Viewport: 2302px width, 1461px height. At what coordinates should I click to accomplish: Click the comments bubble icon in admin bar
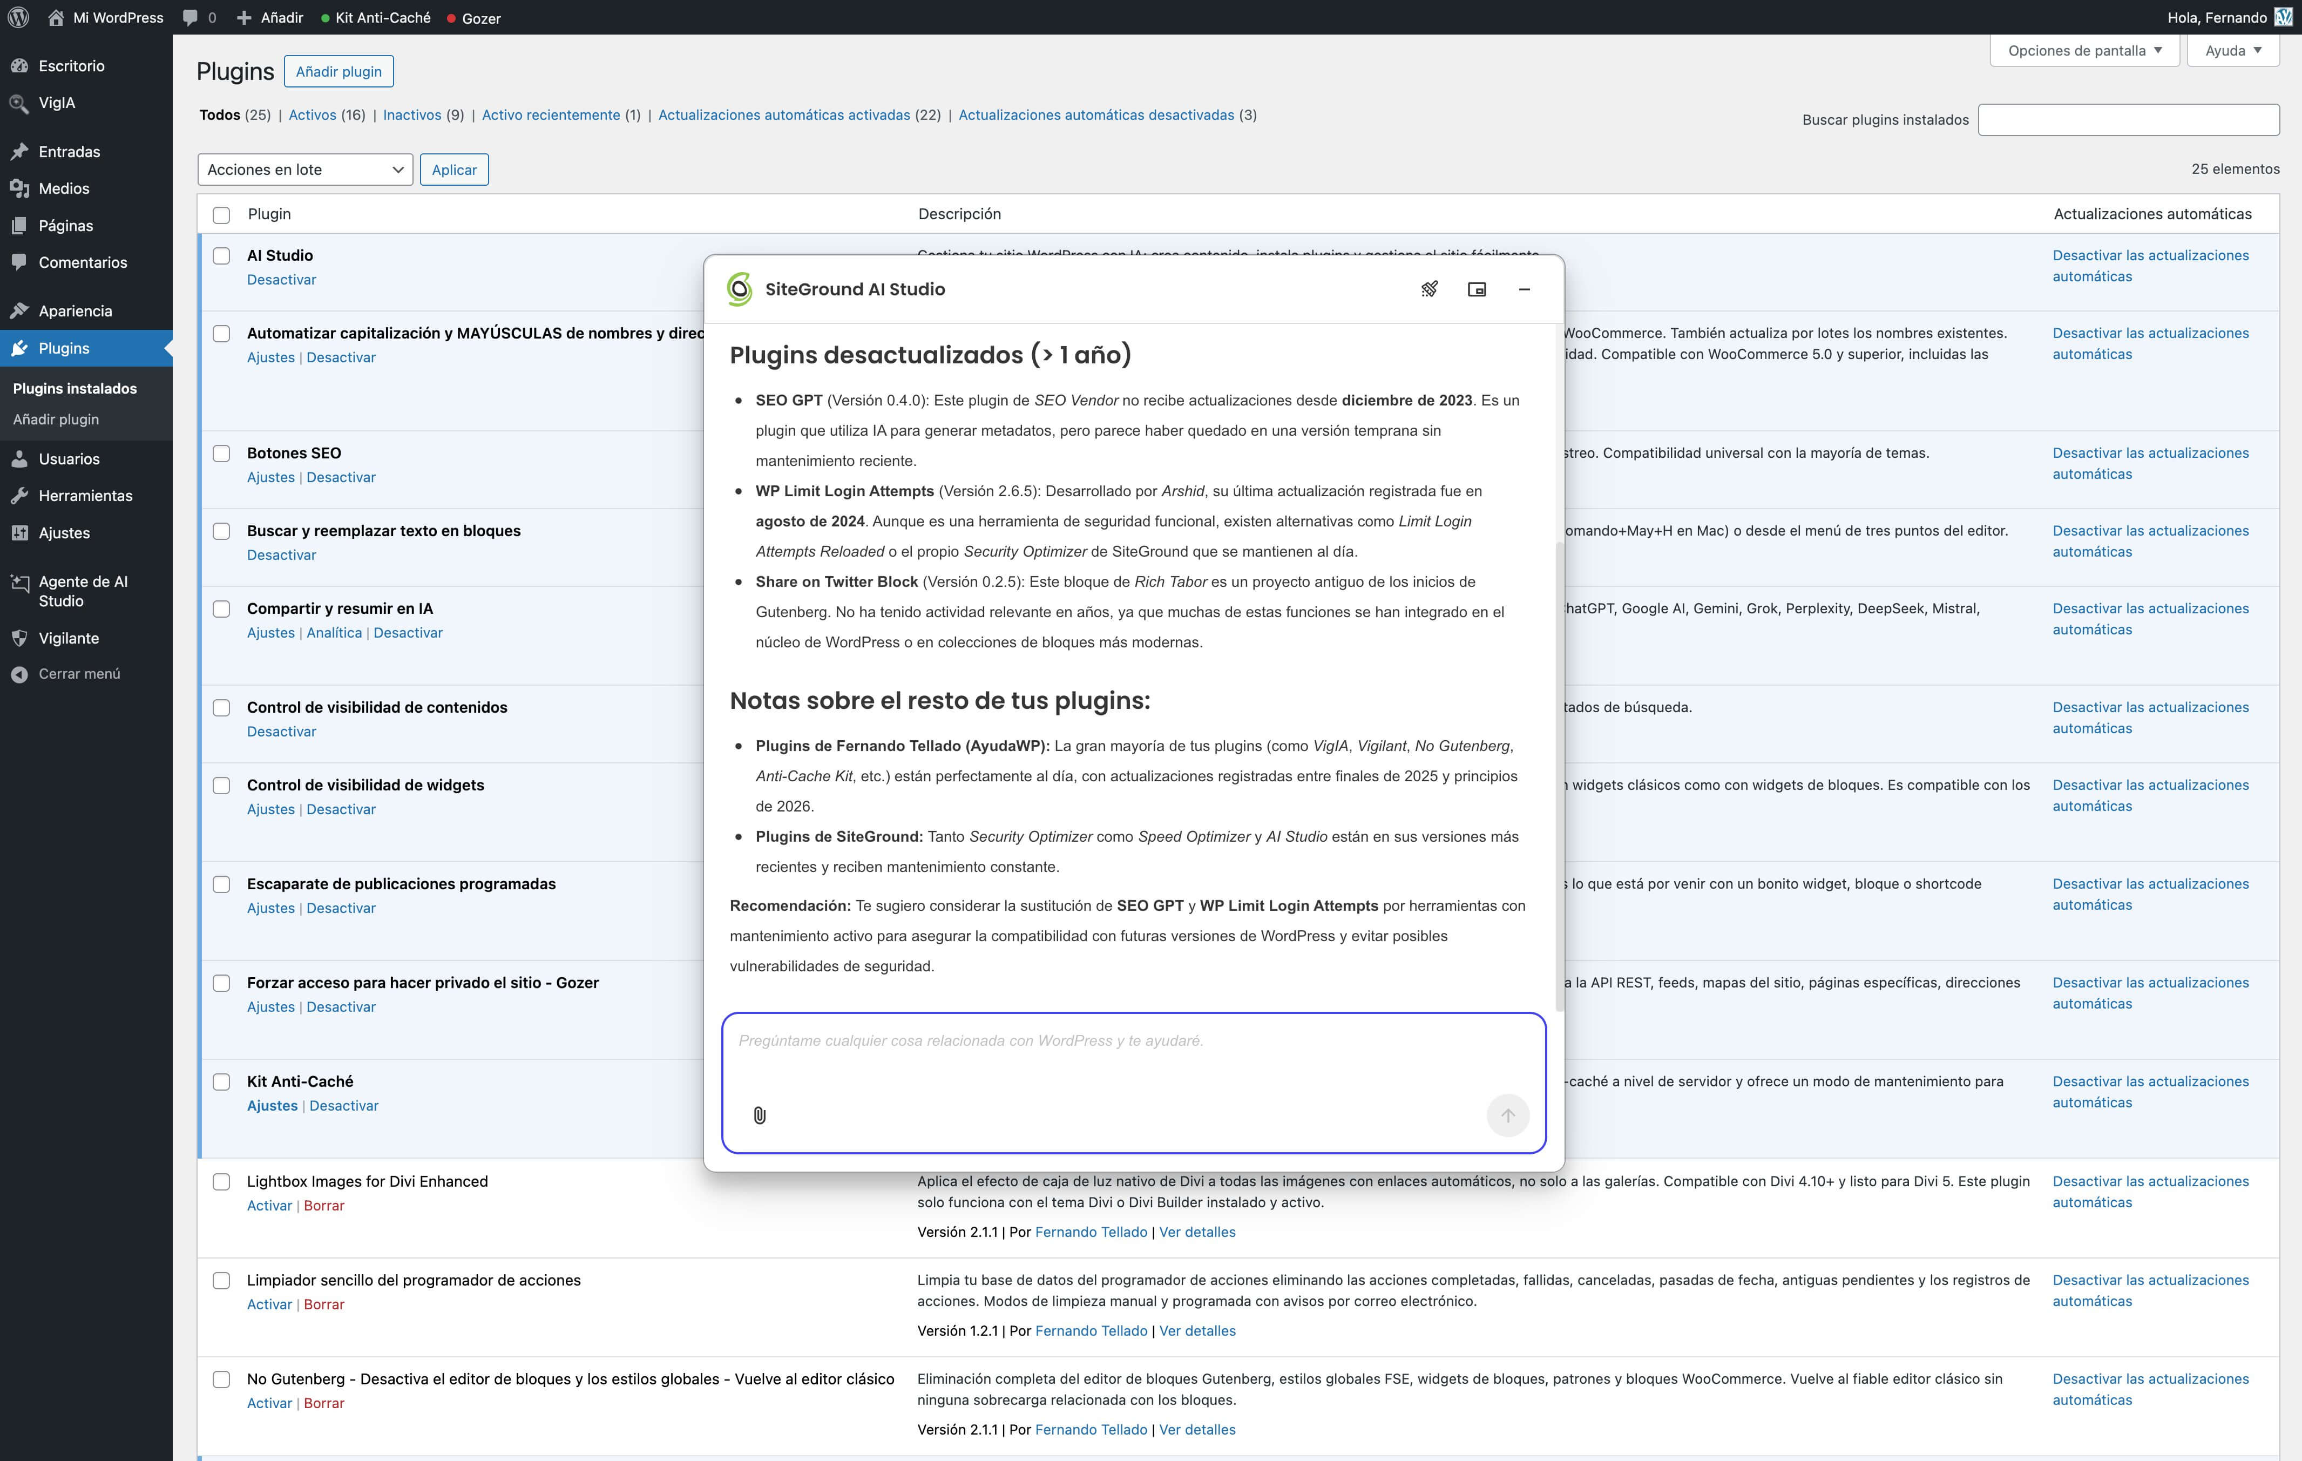tap(190, 17)
